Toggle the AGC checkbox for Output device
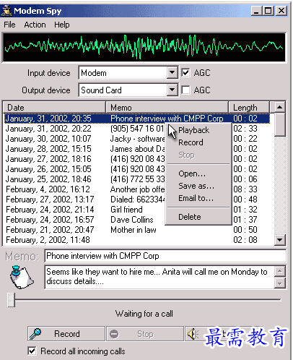 click(x=185, y=90)
